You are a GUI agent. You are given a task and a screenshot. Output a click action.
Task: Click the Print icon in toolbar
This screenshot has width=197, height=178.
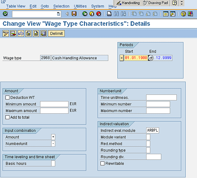click(x=109, y=14)
